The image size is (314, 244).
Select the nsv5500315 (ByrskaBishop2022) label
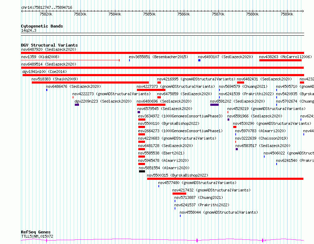pos(177,175)
